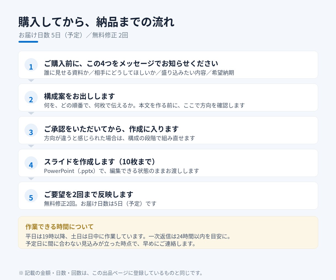The height and width of the screenshot is (280, 336).
Task: Click the line starting 誰に見せる資料か
Action: [139, 73]
